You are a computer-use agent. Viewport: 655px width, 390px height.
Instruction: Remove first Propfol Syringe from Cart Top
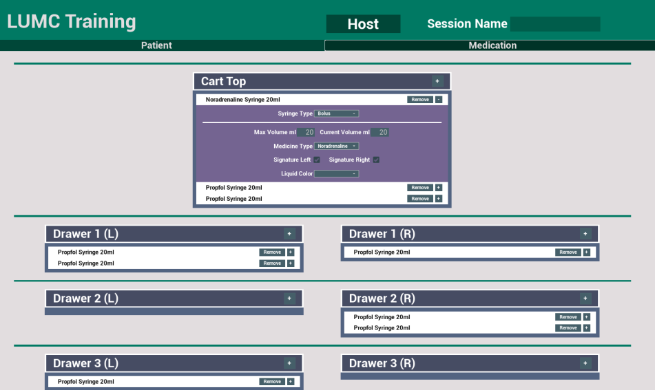[420, 188]
